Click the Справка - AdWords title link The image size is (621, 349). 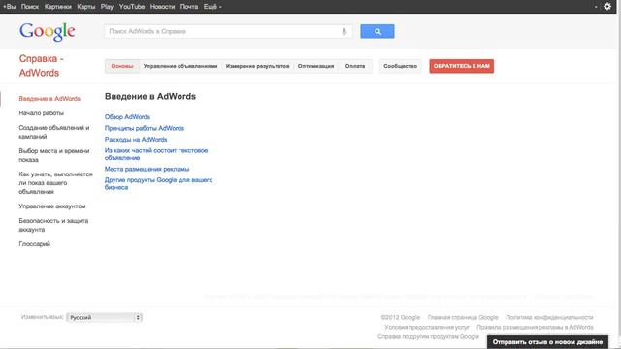41,66
